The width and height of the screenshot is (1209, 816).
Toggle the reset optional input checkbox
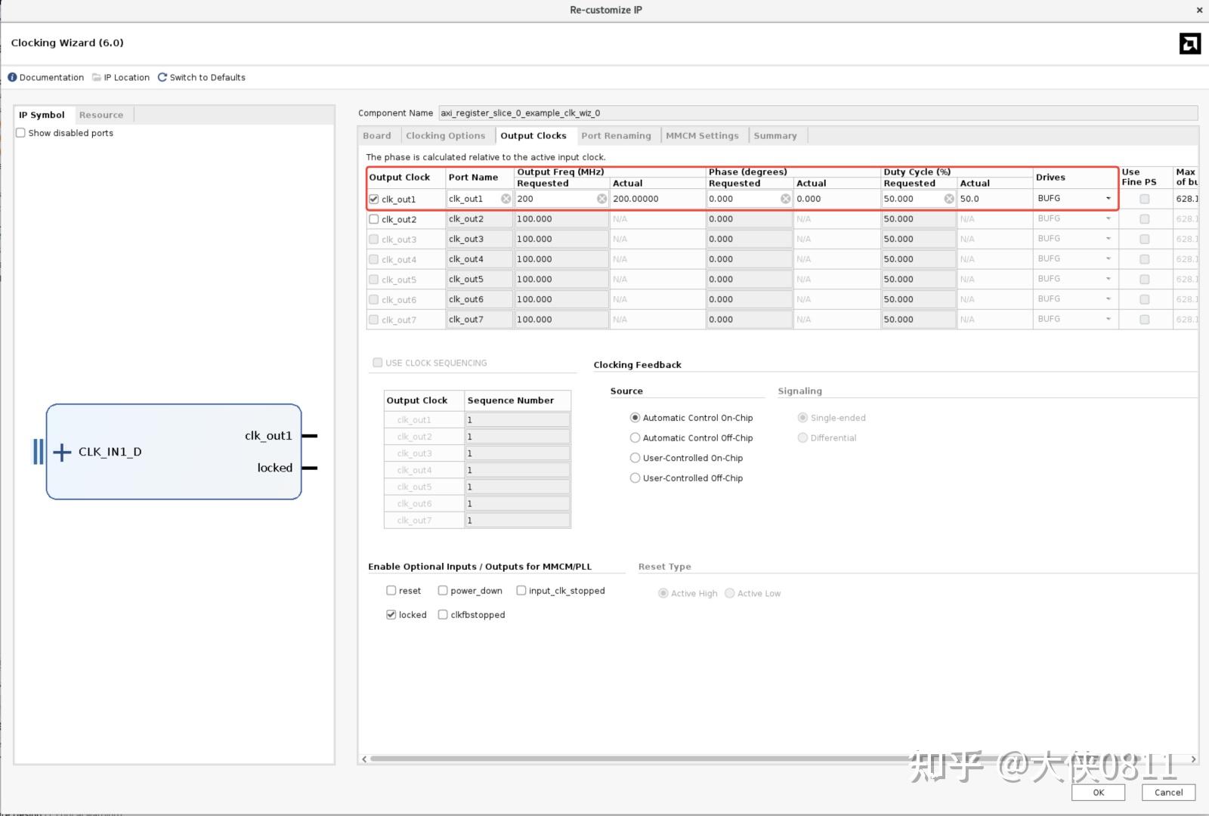pyautogui.click(x=391, y=591)
